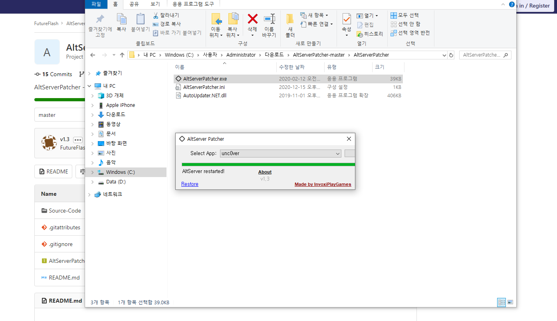Open 사진 folder in navigation pane
Screen dimensions: 557x321
point(111,153)
